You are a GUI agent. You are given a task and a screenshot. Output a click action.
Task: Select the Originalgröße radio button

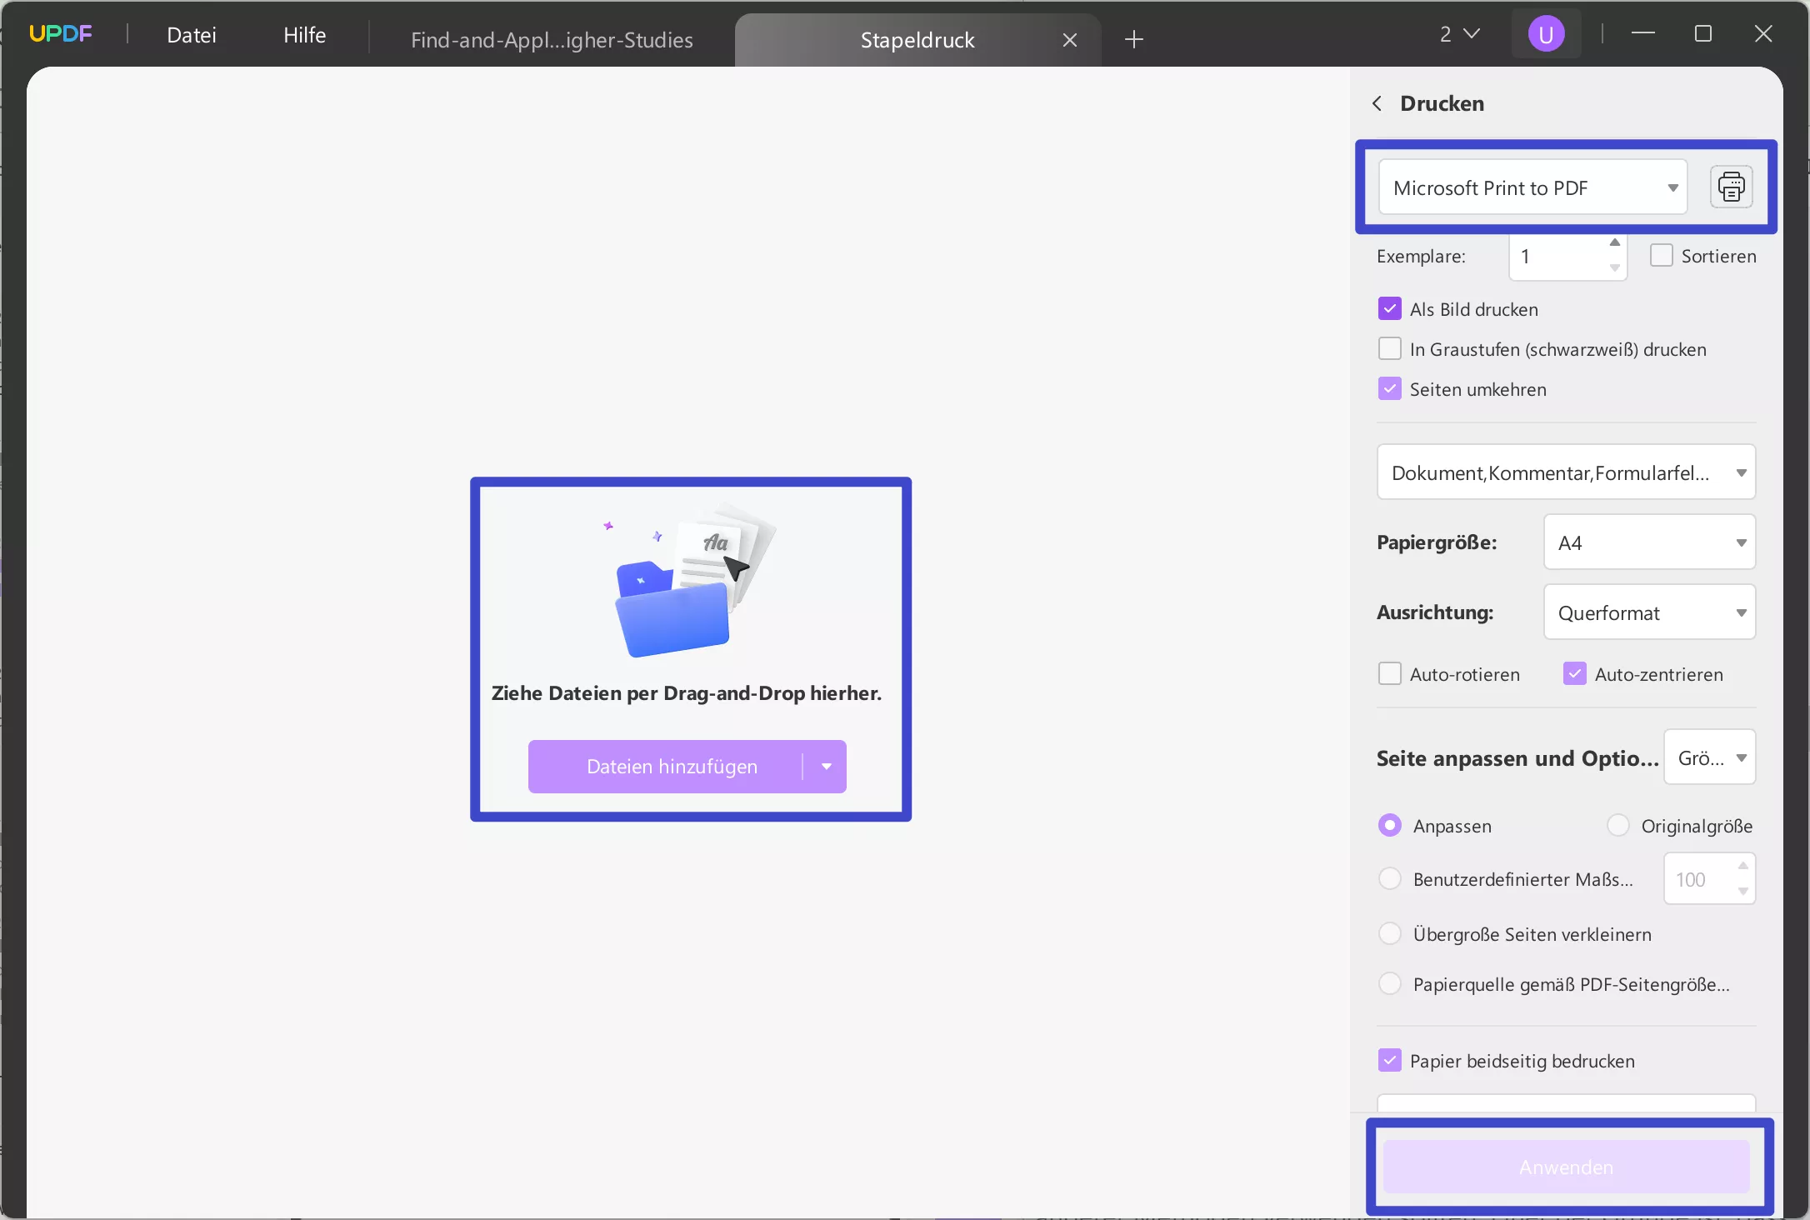click(x=1617, y=826)
